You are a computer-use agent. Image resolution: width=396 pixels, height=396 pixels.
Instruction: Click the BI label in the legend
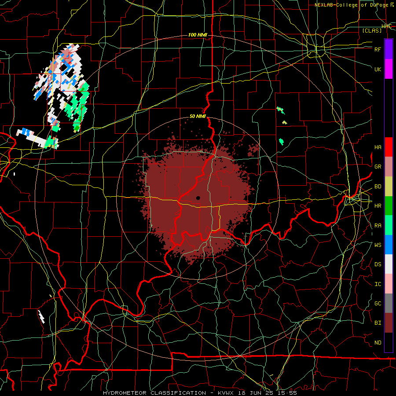(378, 323)
